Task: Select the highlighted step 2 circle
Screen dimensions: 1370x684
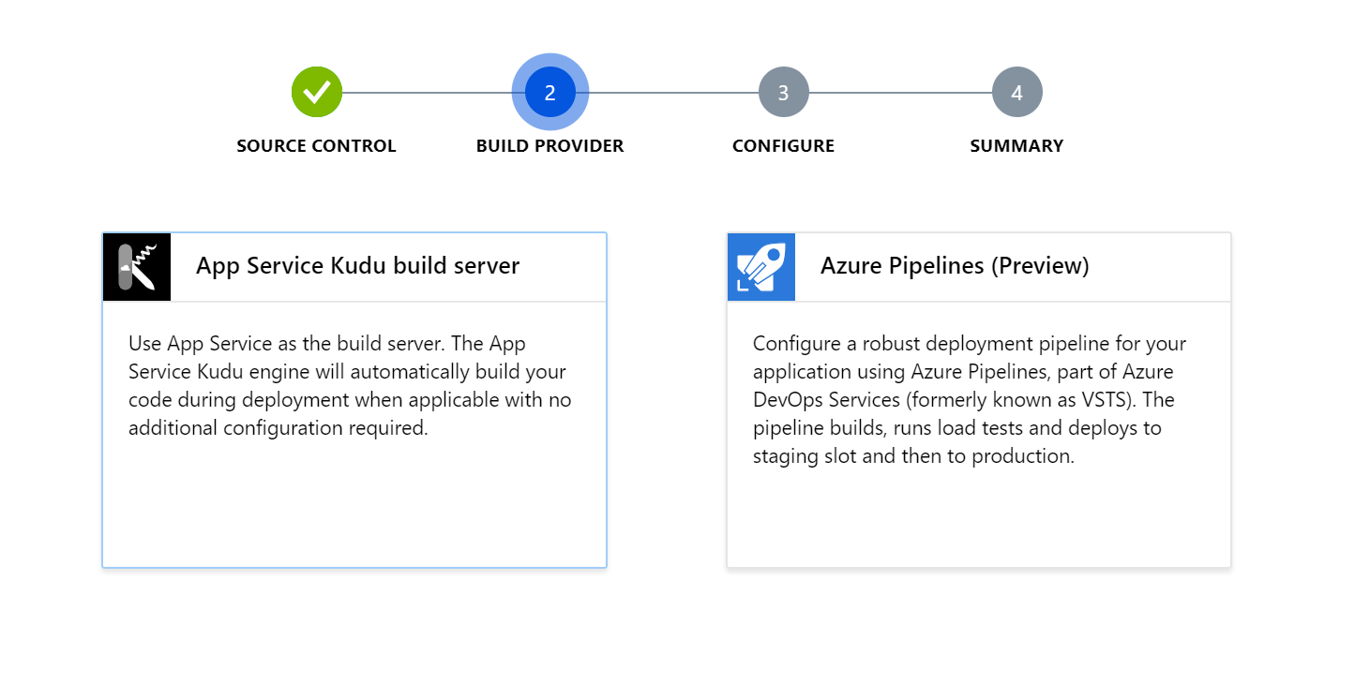Action: (x=550, y=92)
